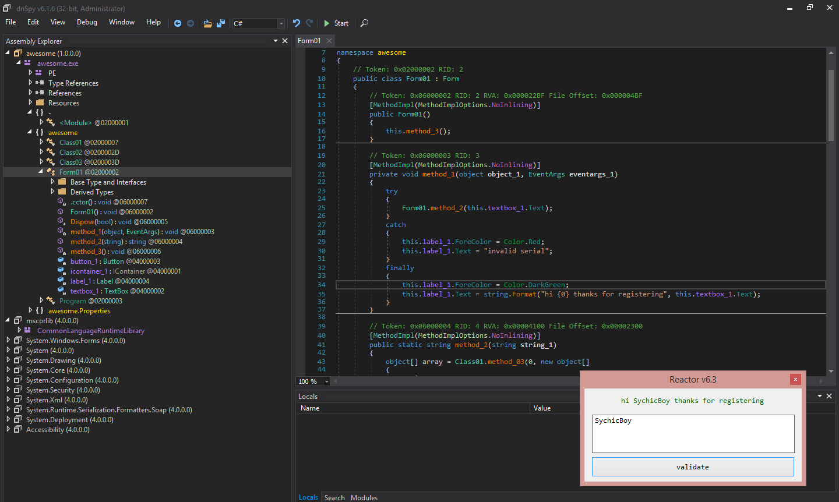
Task: Open search with the magnifier icon
Action: point(364,23)
